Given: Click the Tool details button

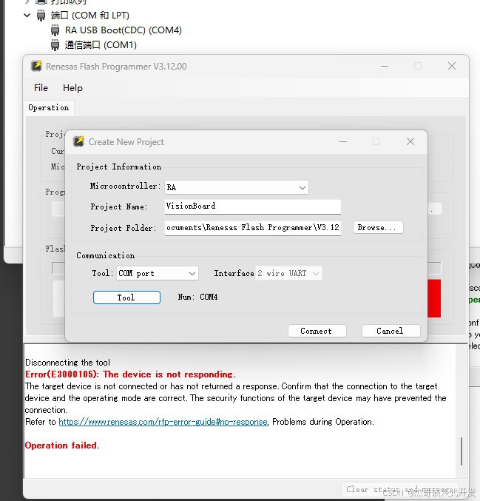Looking at the screenshot, I should [126, 297].
